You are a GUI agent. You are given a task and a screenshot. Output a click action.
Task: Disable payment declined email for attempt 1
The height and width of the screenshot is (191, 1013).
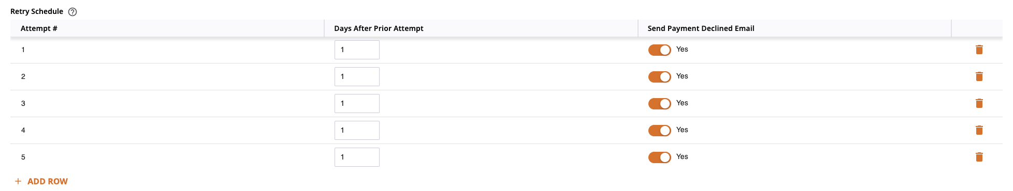pyautogui.click(x=659, y=50)
